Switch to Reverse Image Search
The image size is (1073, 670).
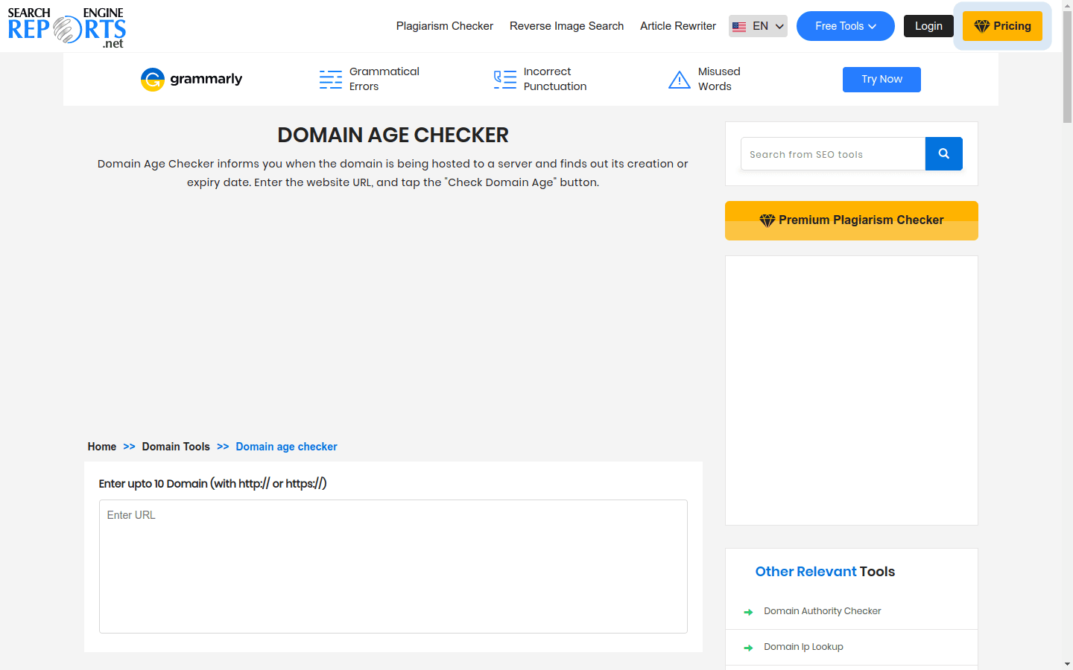[x=566, y=25]
